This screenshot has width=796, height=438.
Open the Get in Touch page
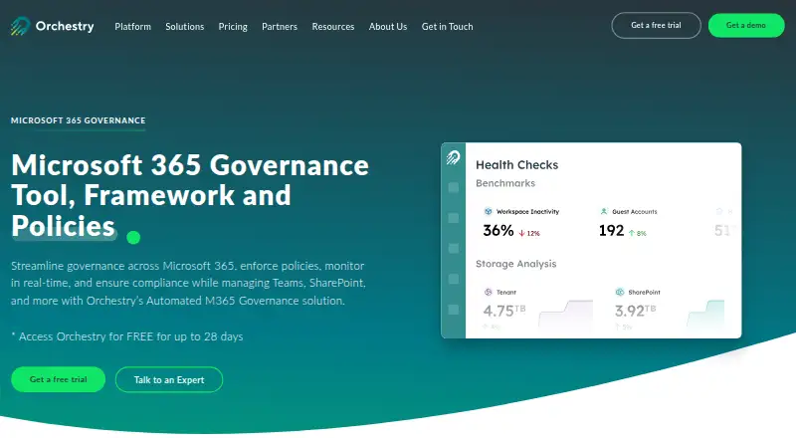click(x=447, y=27)
